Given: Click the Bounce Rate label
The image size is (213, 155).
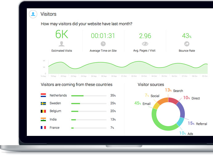Looking at the screenshot, I should click(187, 51).
